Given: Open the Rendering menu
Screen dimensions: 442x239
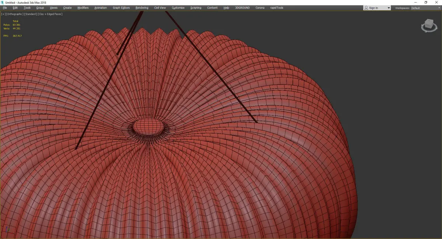Looking at the screenshot, I should pyautogui.click(x=142, y=8).
